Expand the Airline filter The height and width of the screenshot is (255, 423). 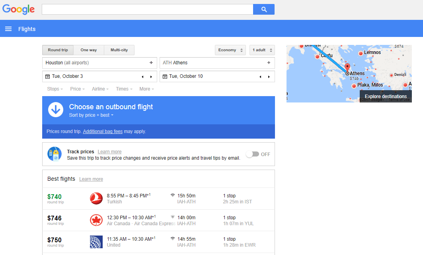[100, 89]
